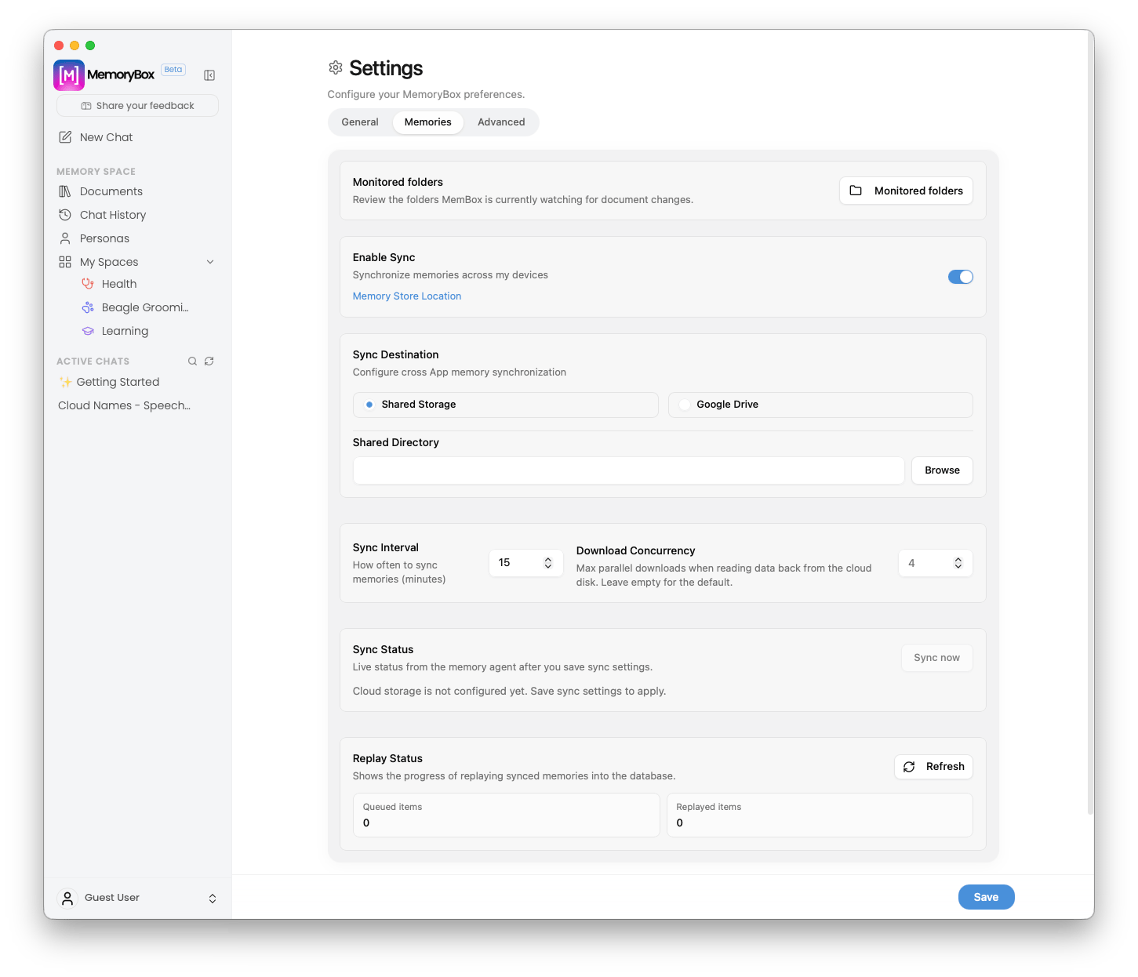1138x977 pixels.
Task: Click the Beagle Grooming paw icon
Action: [88, 307]
